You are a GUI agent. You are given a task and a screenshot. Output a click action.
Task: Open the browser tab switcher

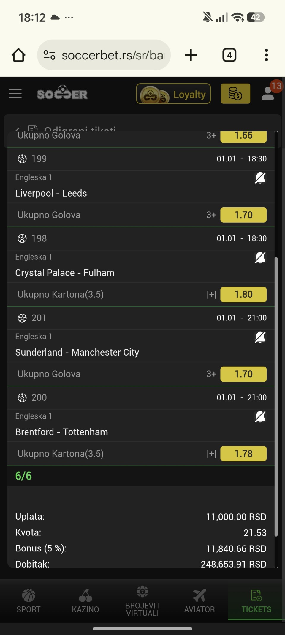tap(229, 55)
